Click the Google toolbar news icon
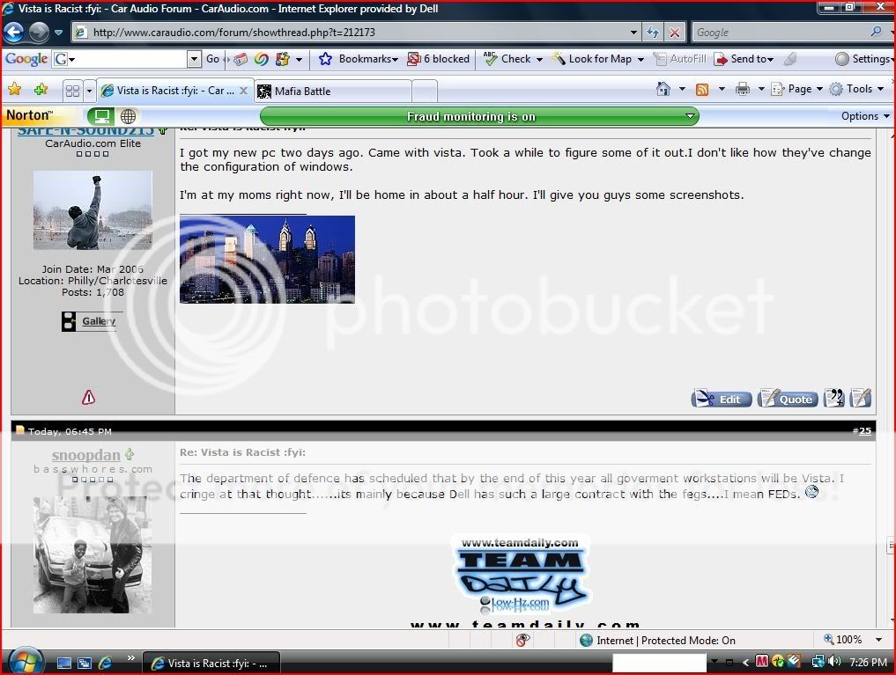Screen dimensions: 896x675 tap(241, 59)
